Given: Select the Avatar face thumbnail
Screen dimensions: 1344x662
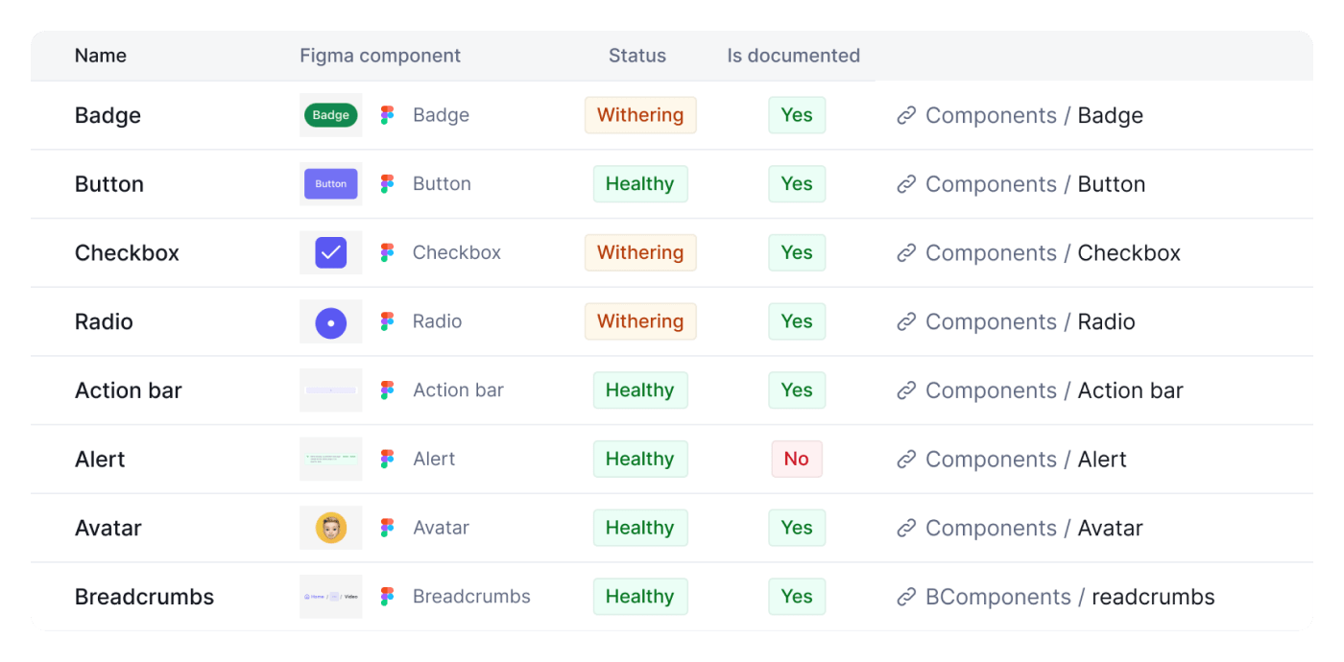Looking at the screenshot, I should click(331, 528).
